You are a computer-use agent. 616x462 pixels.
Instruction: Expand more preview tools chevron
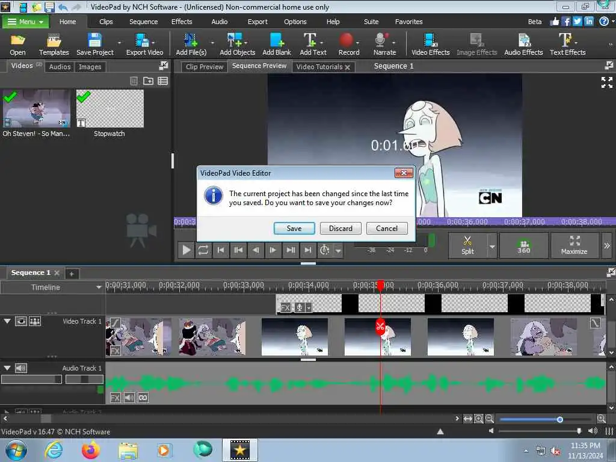(607, 246)
